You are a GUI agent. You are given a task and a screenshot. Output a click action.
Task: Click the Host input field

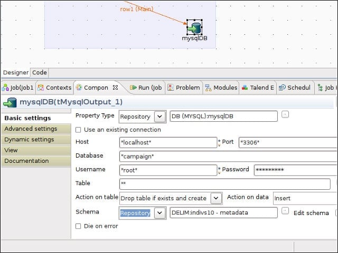(x=168, y=142)
